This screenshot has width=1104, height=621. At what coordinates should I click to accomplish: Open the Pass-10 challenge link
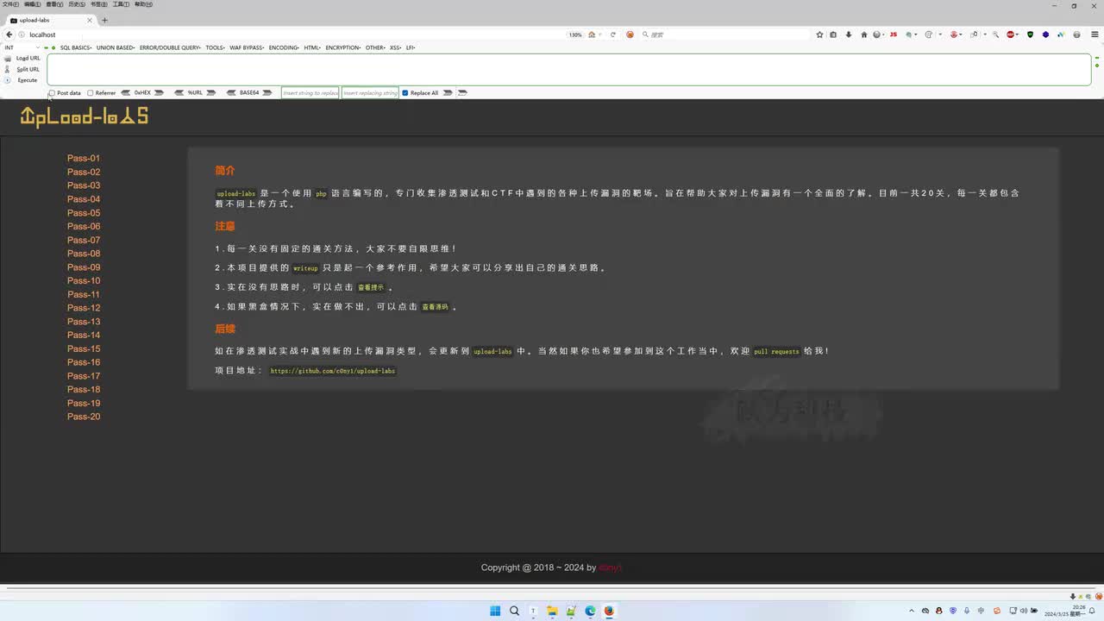pyautogui.click(x=84, y=280)
